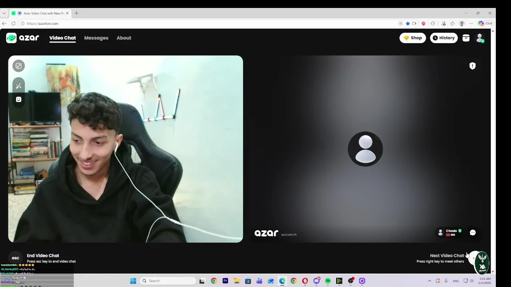Click partner name Chada profile badge
The width and height of the screenshot is (511, 287).
(x=450, y=232)
